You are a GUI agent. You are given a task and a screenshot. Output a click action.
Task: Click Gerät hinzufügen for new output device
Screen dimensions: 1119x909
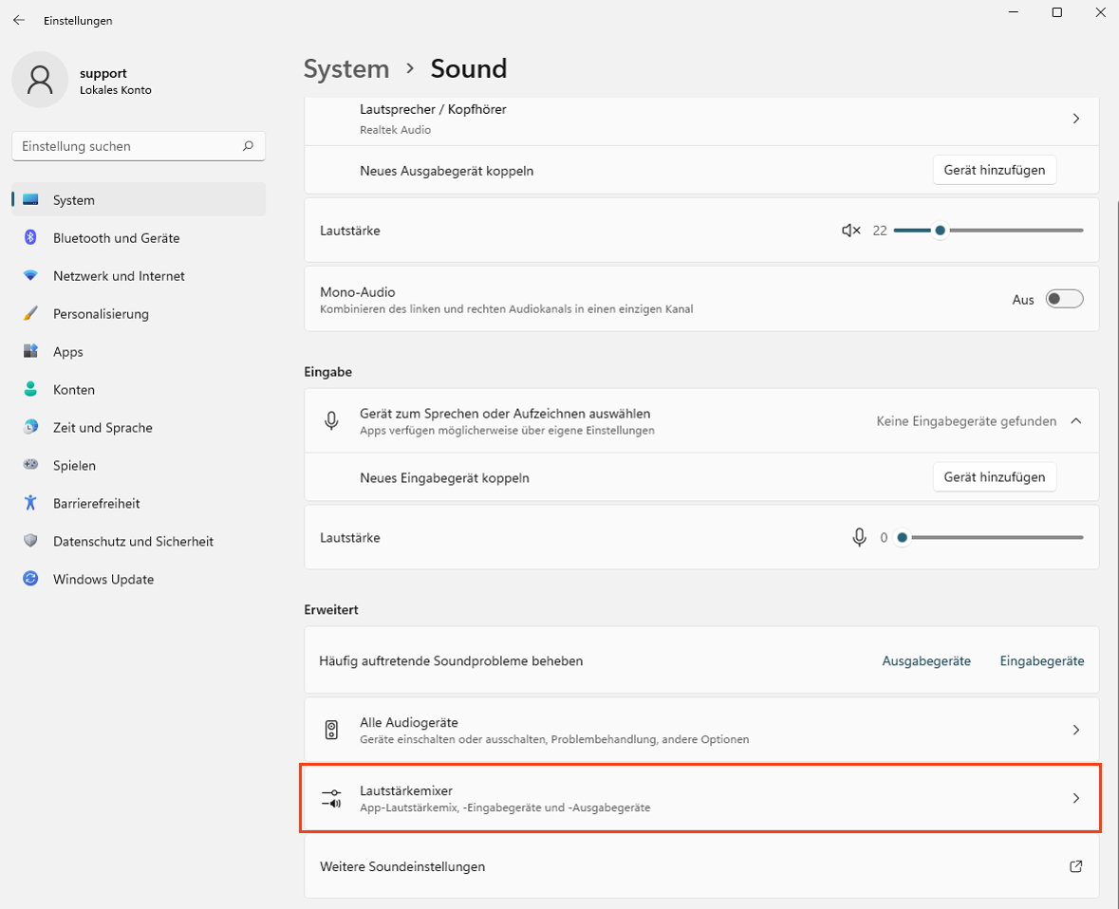tap(994, 171)
